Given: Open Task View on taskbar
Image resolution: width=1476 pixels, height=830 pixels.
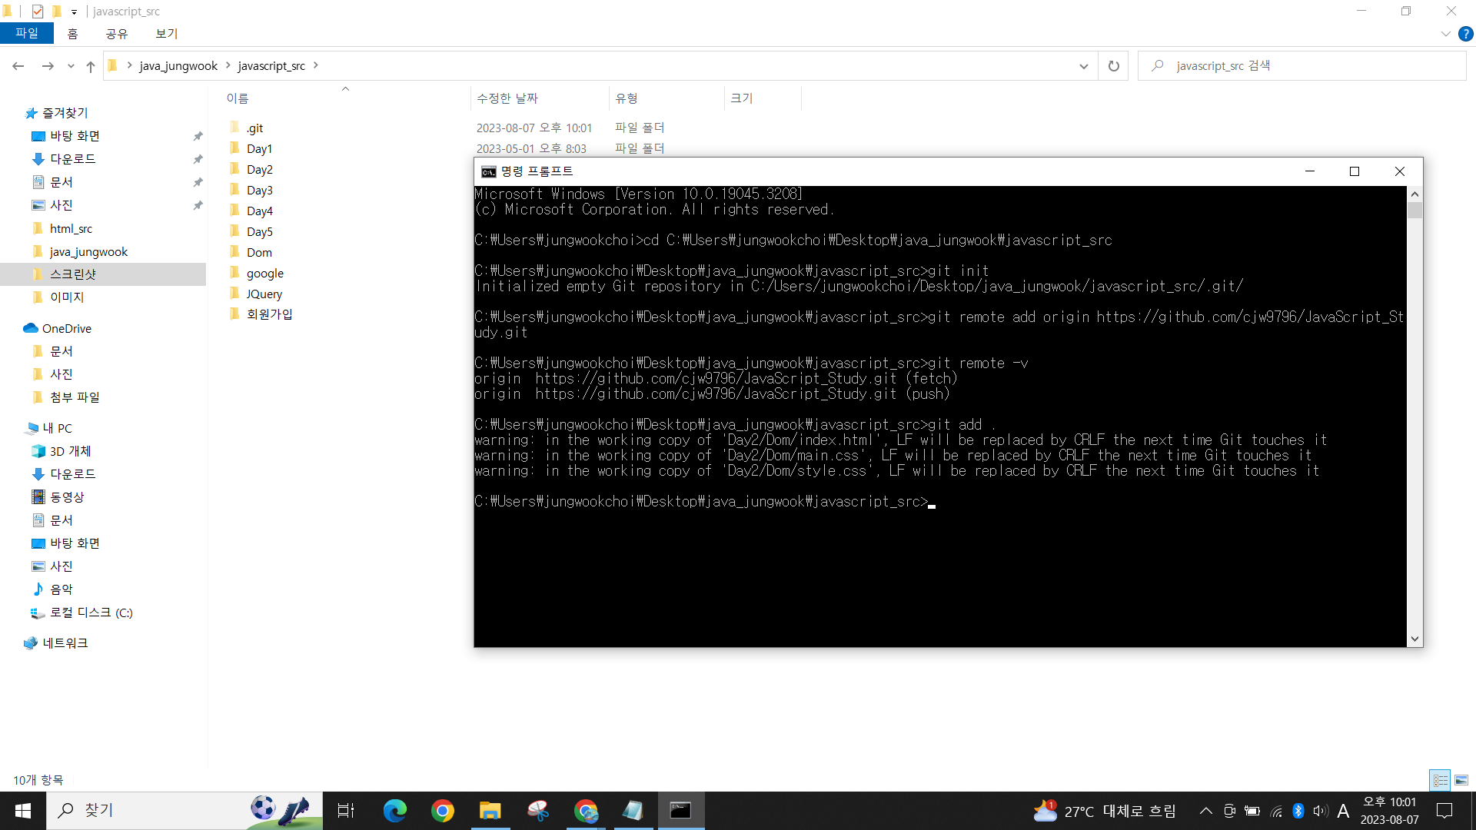Looking at the screenshot, I should tap(346, 811).
